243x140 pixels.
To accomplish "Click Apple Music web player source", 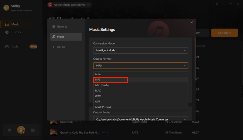I will click(x=70, y=5).
